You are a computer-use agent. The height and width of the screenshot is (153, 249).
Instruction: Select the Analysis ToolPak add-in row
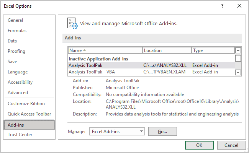pyautogui.click(x=151, y=65)
